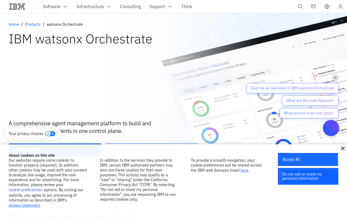Open the privacy statement link
Screen dimensions: 347x217
(x=24, y=205)
